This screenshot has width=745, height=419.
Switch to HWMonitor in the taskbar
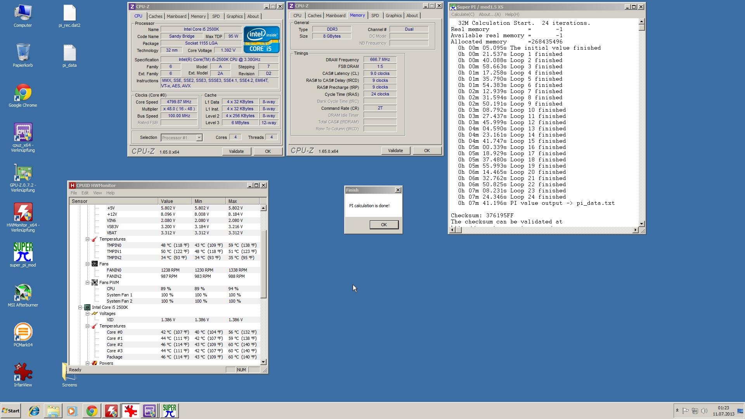(111, 411)
